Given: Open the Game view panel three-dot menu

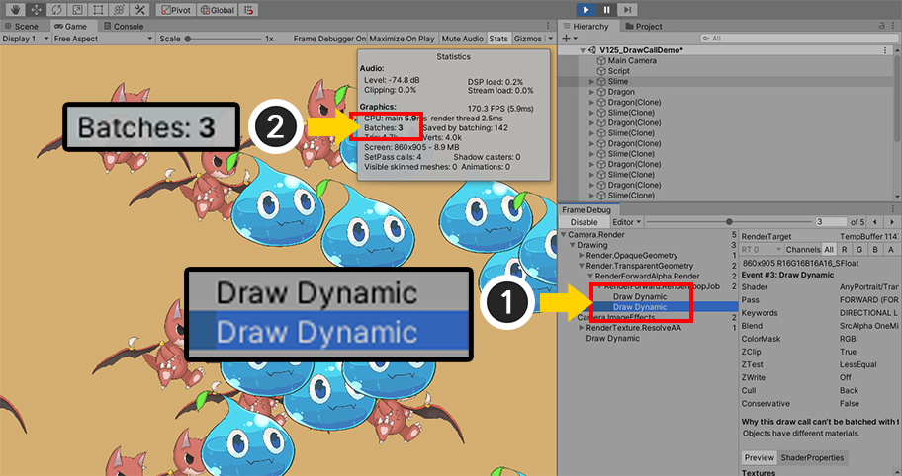Looking at the screenshot, I should pos(548,26).
